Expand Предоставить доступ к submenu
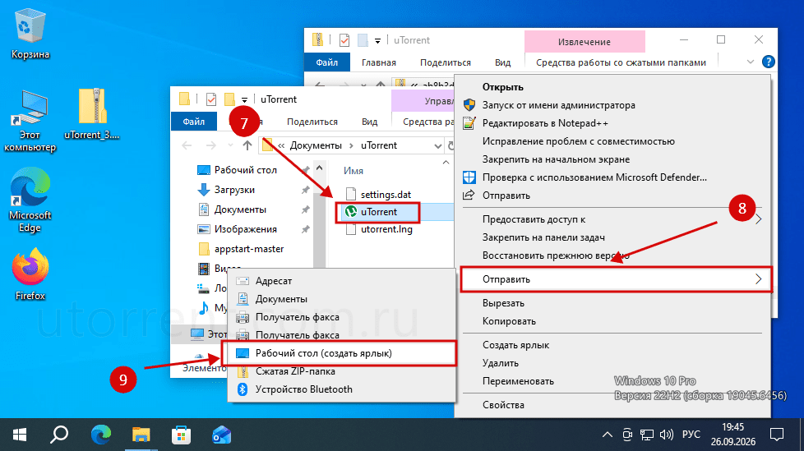The width and height of the screenshot is (804, 451). (x=612, y=219)
